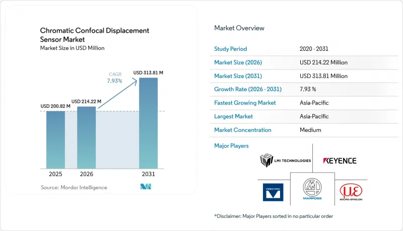Click the 'USD 214.22 Million' value
The image size is (403, 231).
click(x=323, y=62)
